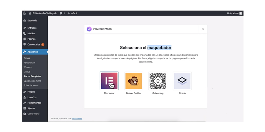Image resolution: width=265 pixels, height=132 pixels.
Task: Click the highlighted word maquetador
Action: 159,48
